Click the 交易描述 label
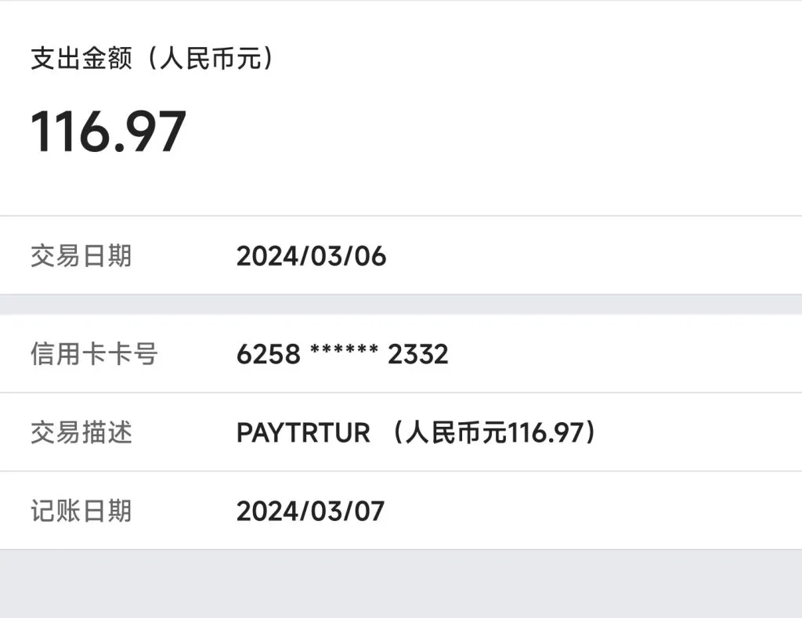The height and width of the screenshot is (618, 802). [x=81, y=432]
